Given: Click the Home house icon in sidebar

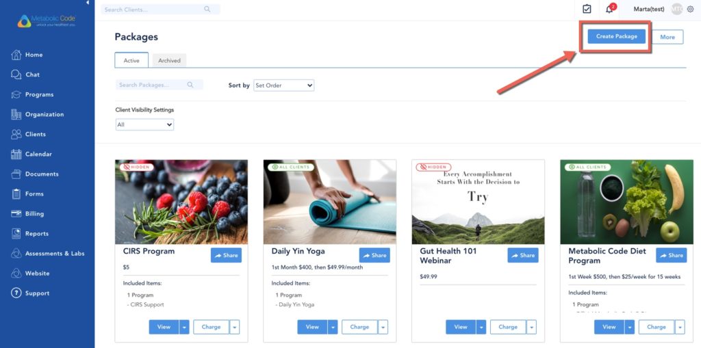Looking at the screenshot, I should coord(16,55).
